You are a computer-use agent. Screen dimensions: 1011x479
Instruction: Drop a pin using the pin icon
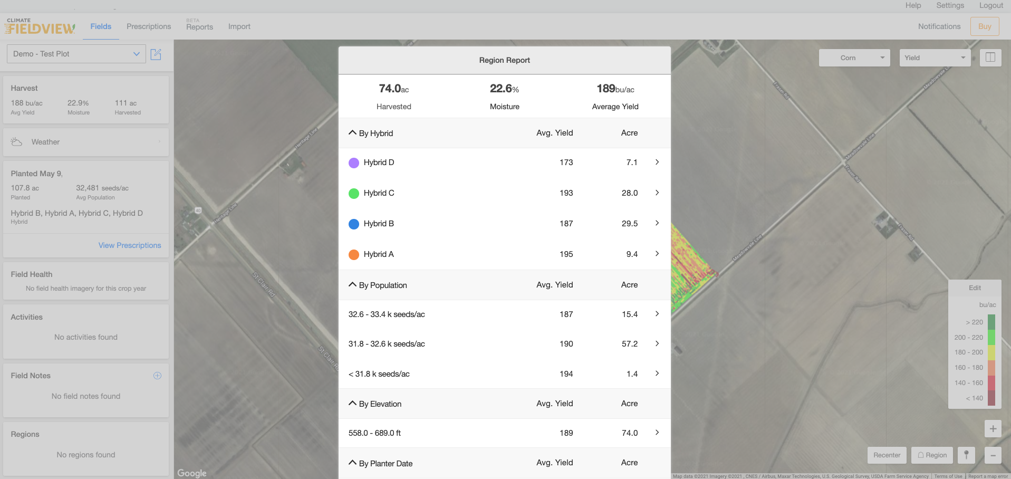click(x=966, y=455)
